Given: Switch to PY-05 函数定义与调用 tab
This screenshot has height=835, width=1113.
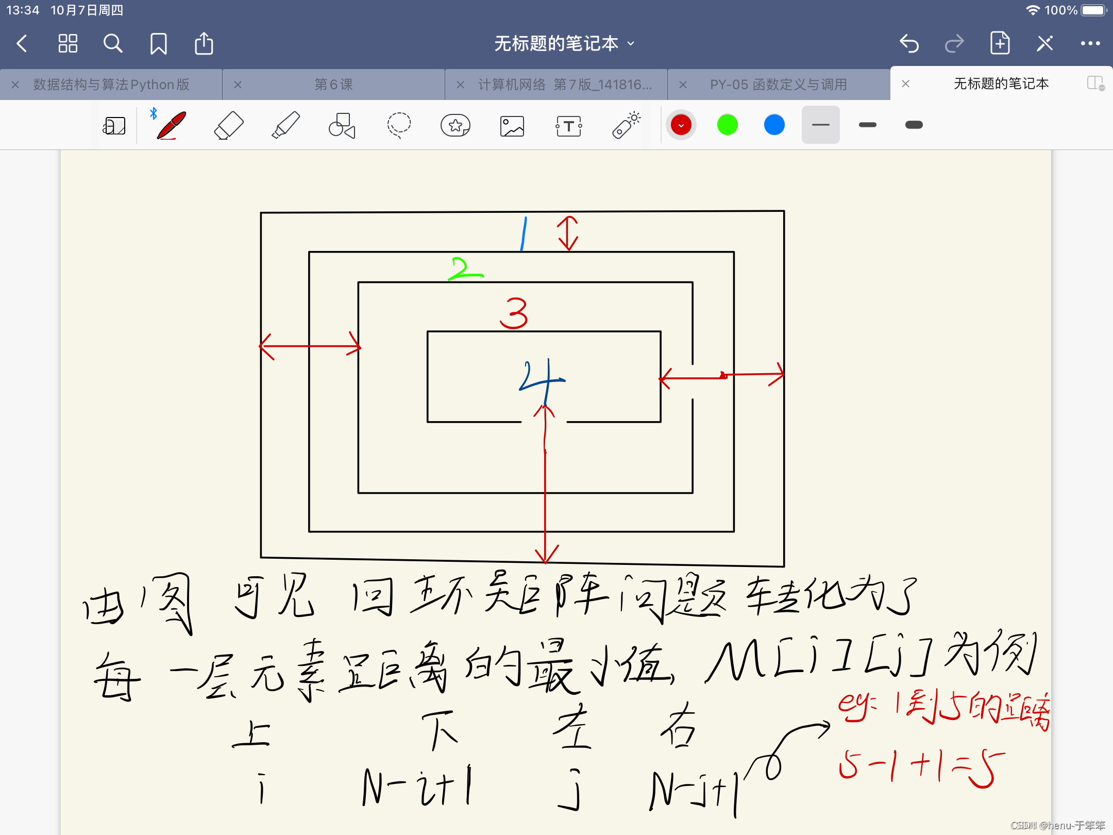Looking at the screenshot, I should tap(778, 85).
